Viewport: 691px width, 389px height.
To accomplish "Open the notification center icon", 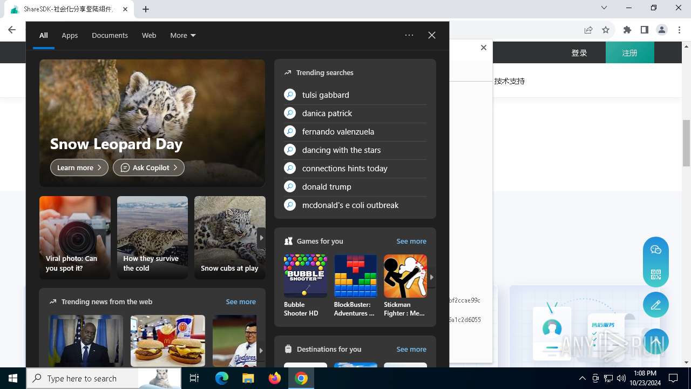I will (x=673, y=378).
